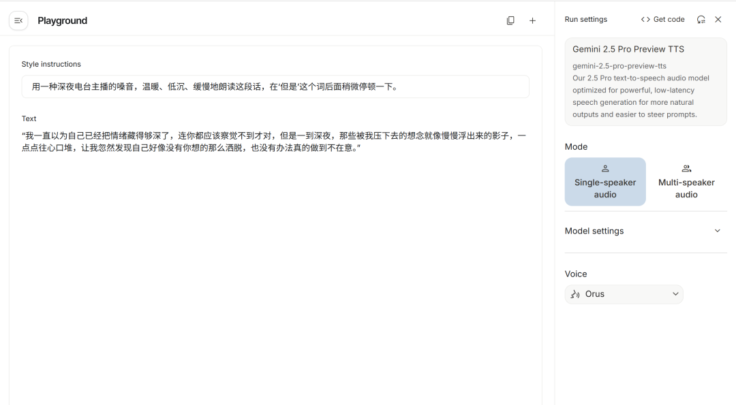Close the Run settings panel

718,19
